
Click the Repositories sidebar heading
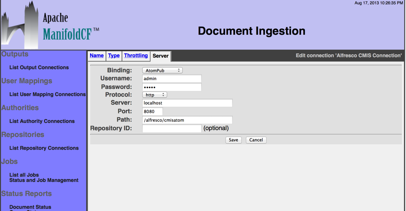23,135
